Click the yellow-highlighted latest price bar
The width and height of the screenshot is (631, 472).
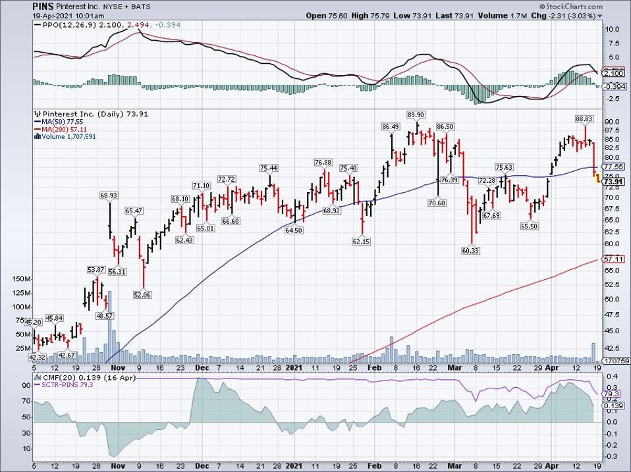click(597, 178)
